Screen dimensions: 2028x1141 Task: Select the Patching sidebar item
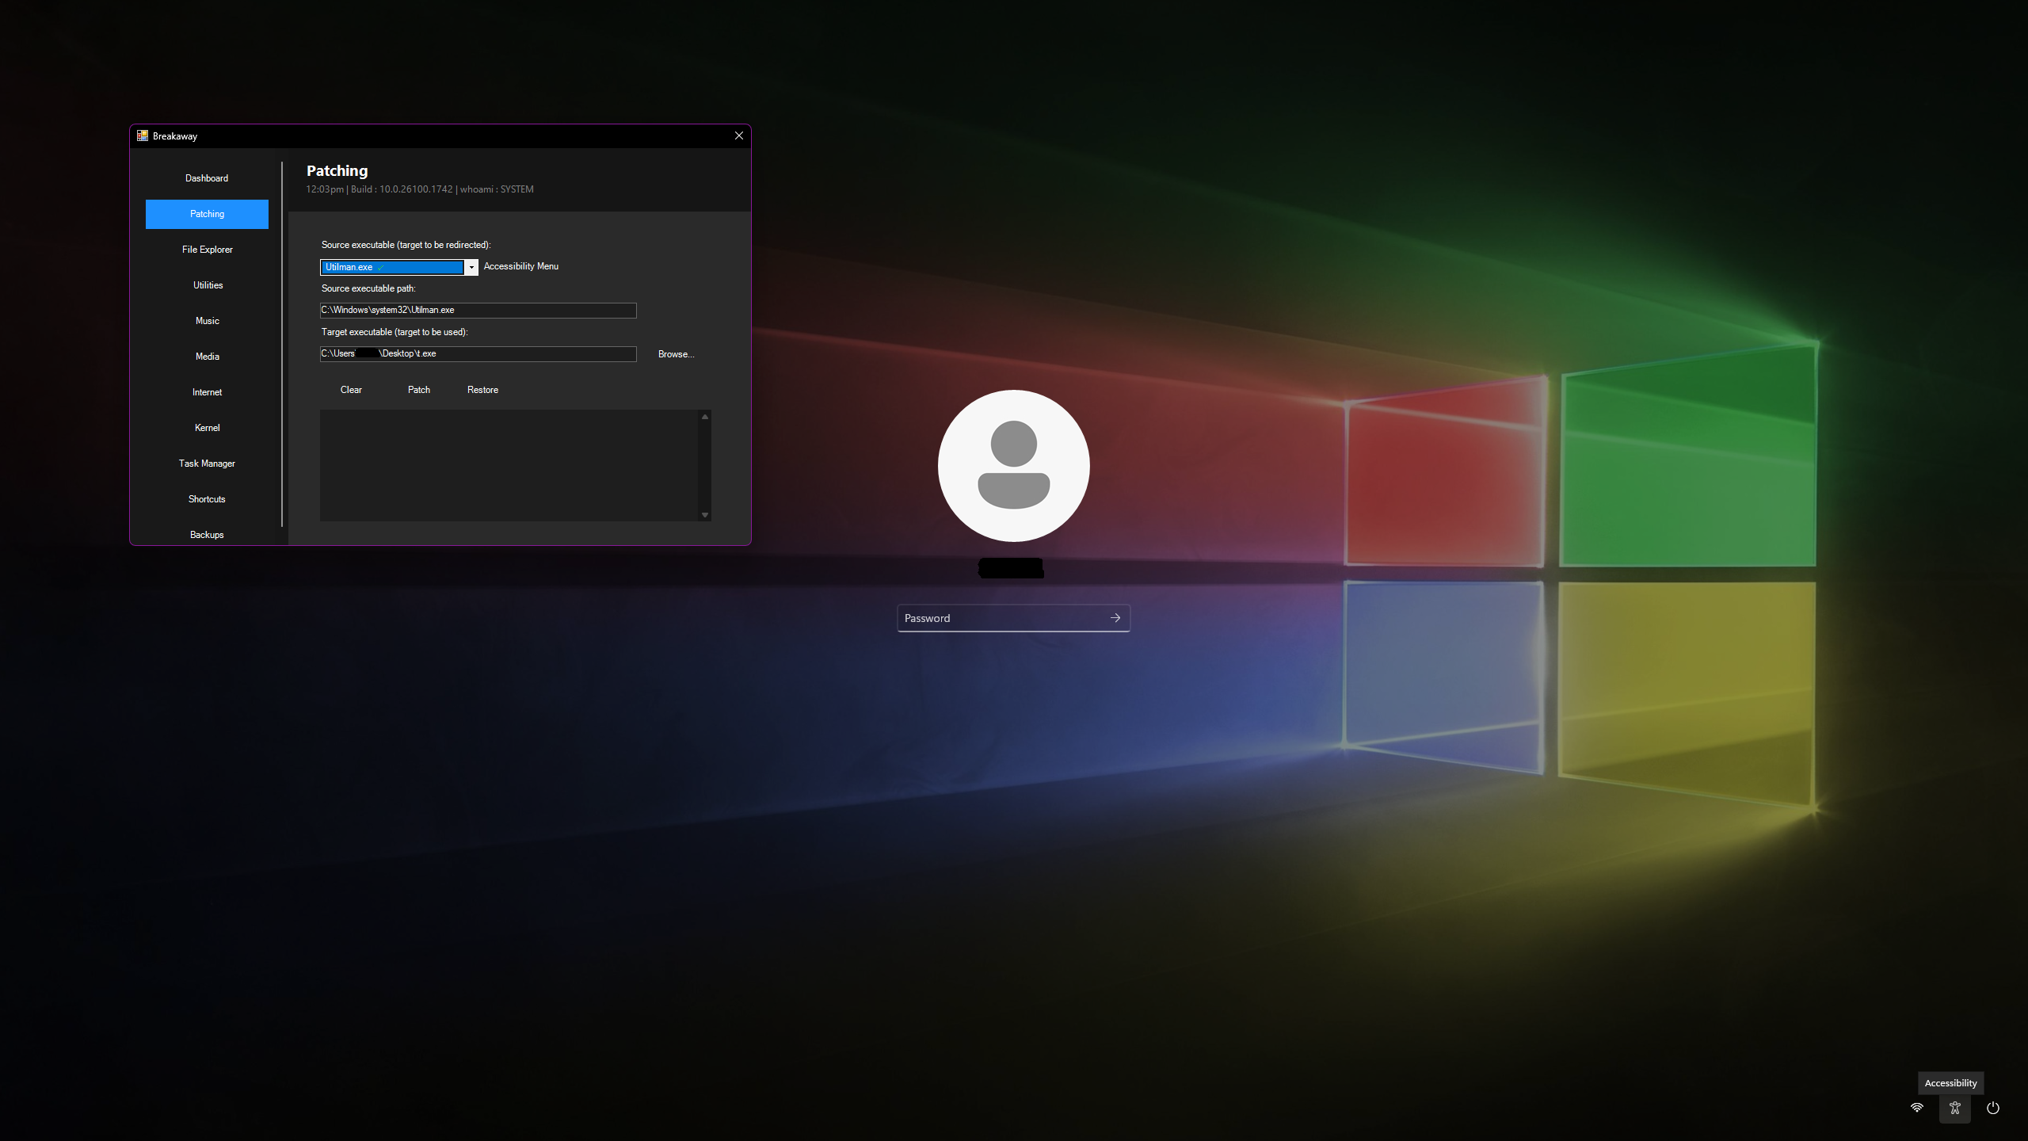pos(207,214)
